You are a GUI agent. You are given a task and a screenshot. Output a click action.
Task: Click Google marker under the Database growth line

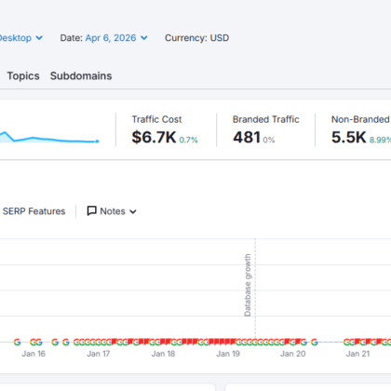coord(255,343)
